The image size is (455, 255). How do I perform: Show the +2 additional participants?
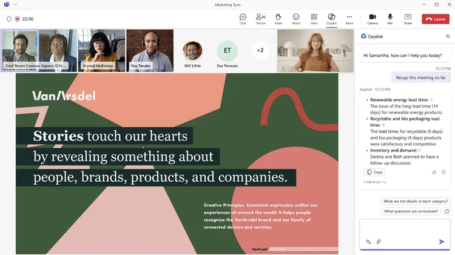point(260,50)
